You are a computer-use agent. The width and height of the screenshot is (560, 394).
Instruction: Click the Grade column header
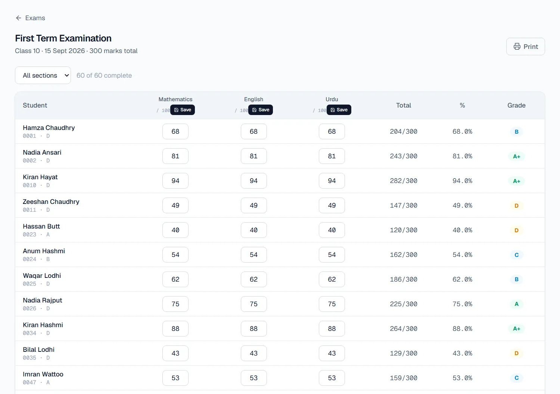(x=516, y=105)
